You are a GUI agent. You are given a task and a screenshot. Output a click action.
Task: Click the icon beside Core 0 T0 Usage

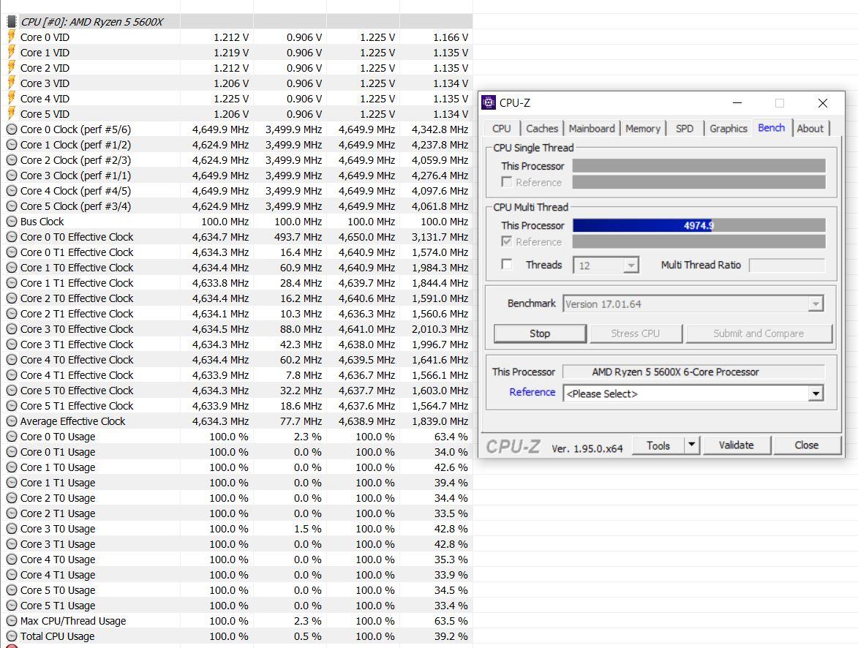pyautogui.click(x=12, y=437)
